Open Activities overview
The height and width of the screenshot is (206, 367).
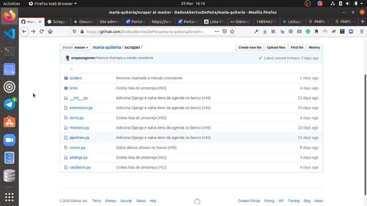pos(11,3)
